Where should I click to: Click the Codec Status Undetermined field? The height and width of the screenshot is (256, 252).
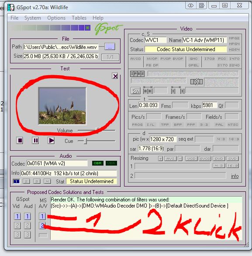(186, 49)
